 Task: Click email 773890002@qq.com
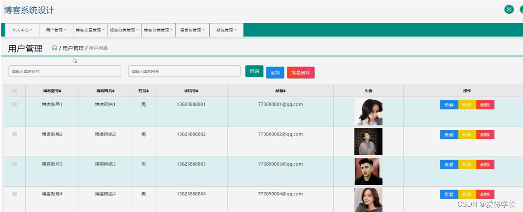(280, 134)
